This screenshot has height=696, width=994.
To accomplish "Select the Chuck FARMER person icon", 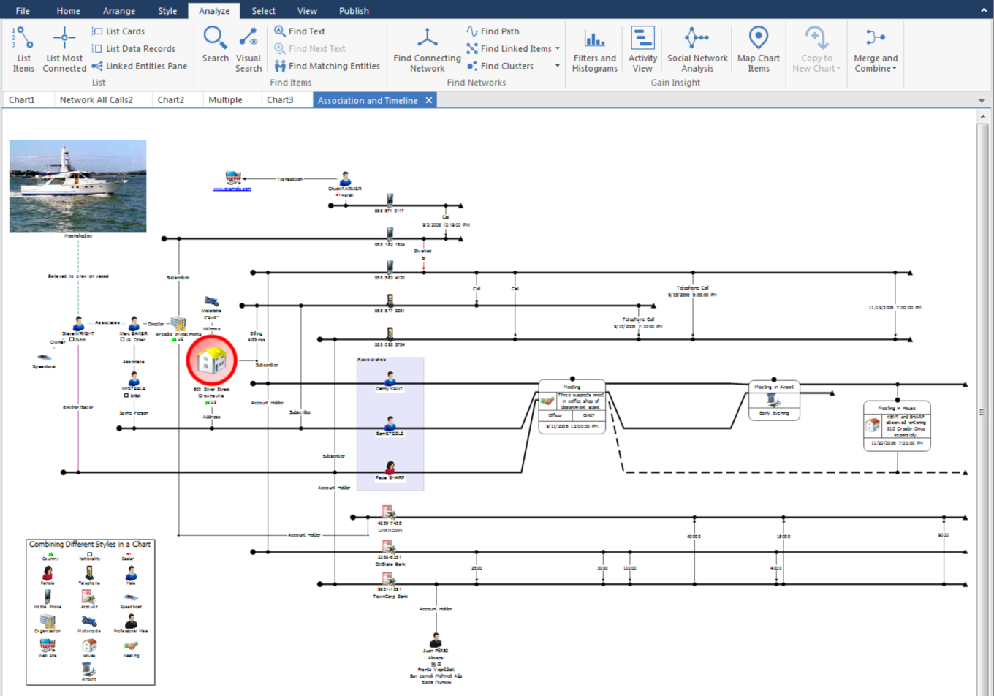I will pos(345,179).
